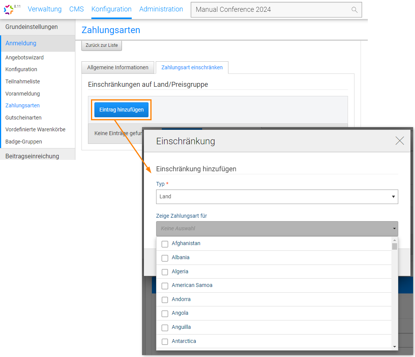Expand the Beitragseinreichung sidebar section
The height and width of the screenshot is (357, 415).
tap(32, 156)
